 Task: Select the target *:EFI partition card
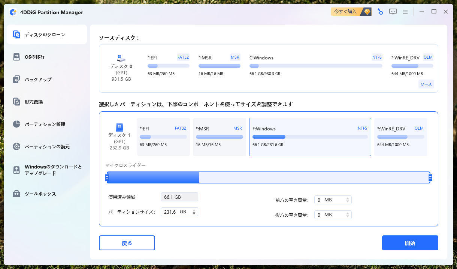click(163, 137)
